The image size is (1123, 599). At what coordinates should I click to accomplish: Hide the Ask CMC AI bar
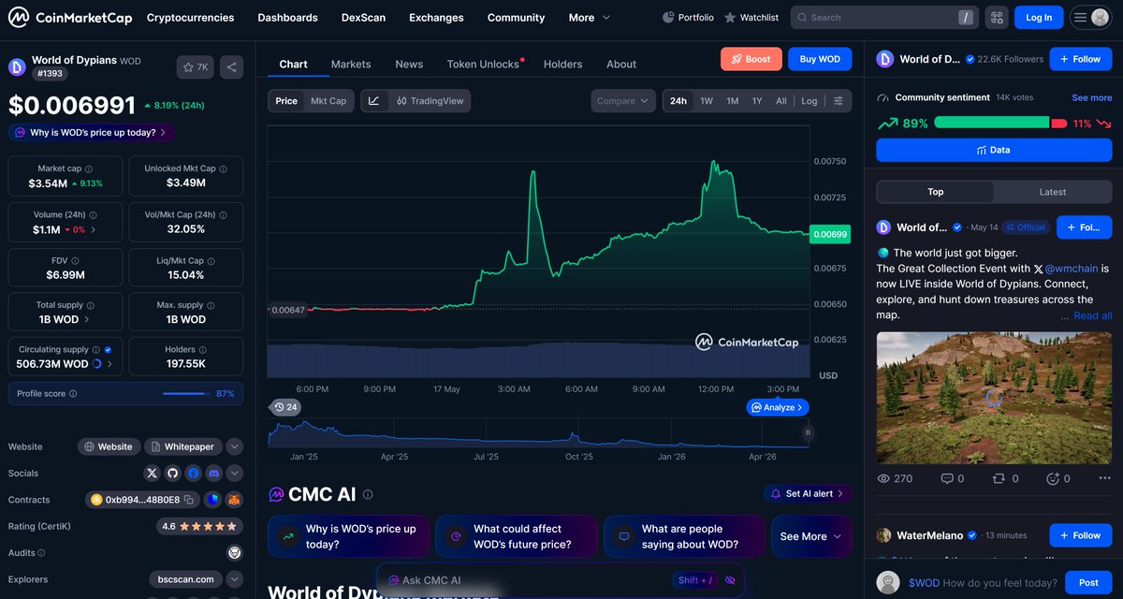tap(730, 580)
